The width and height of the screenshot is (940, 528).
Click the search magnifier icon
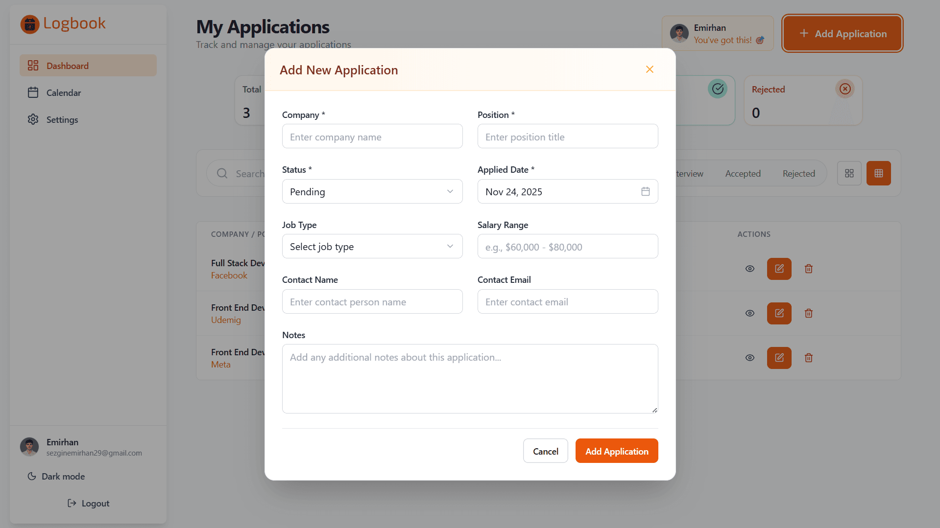222,173
